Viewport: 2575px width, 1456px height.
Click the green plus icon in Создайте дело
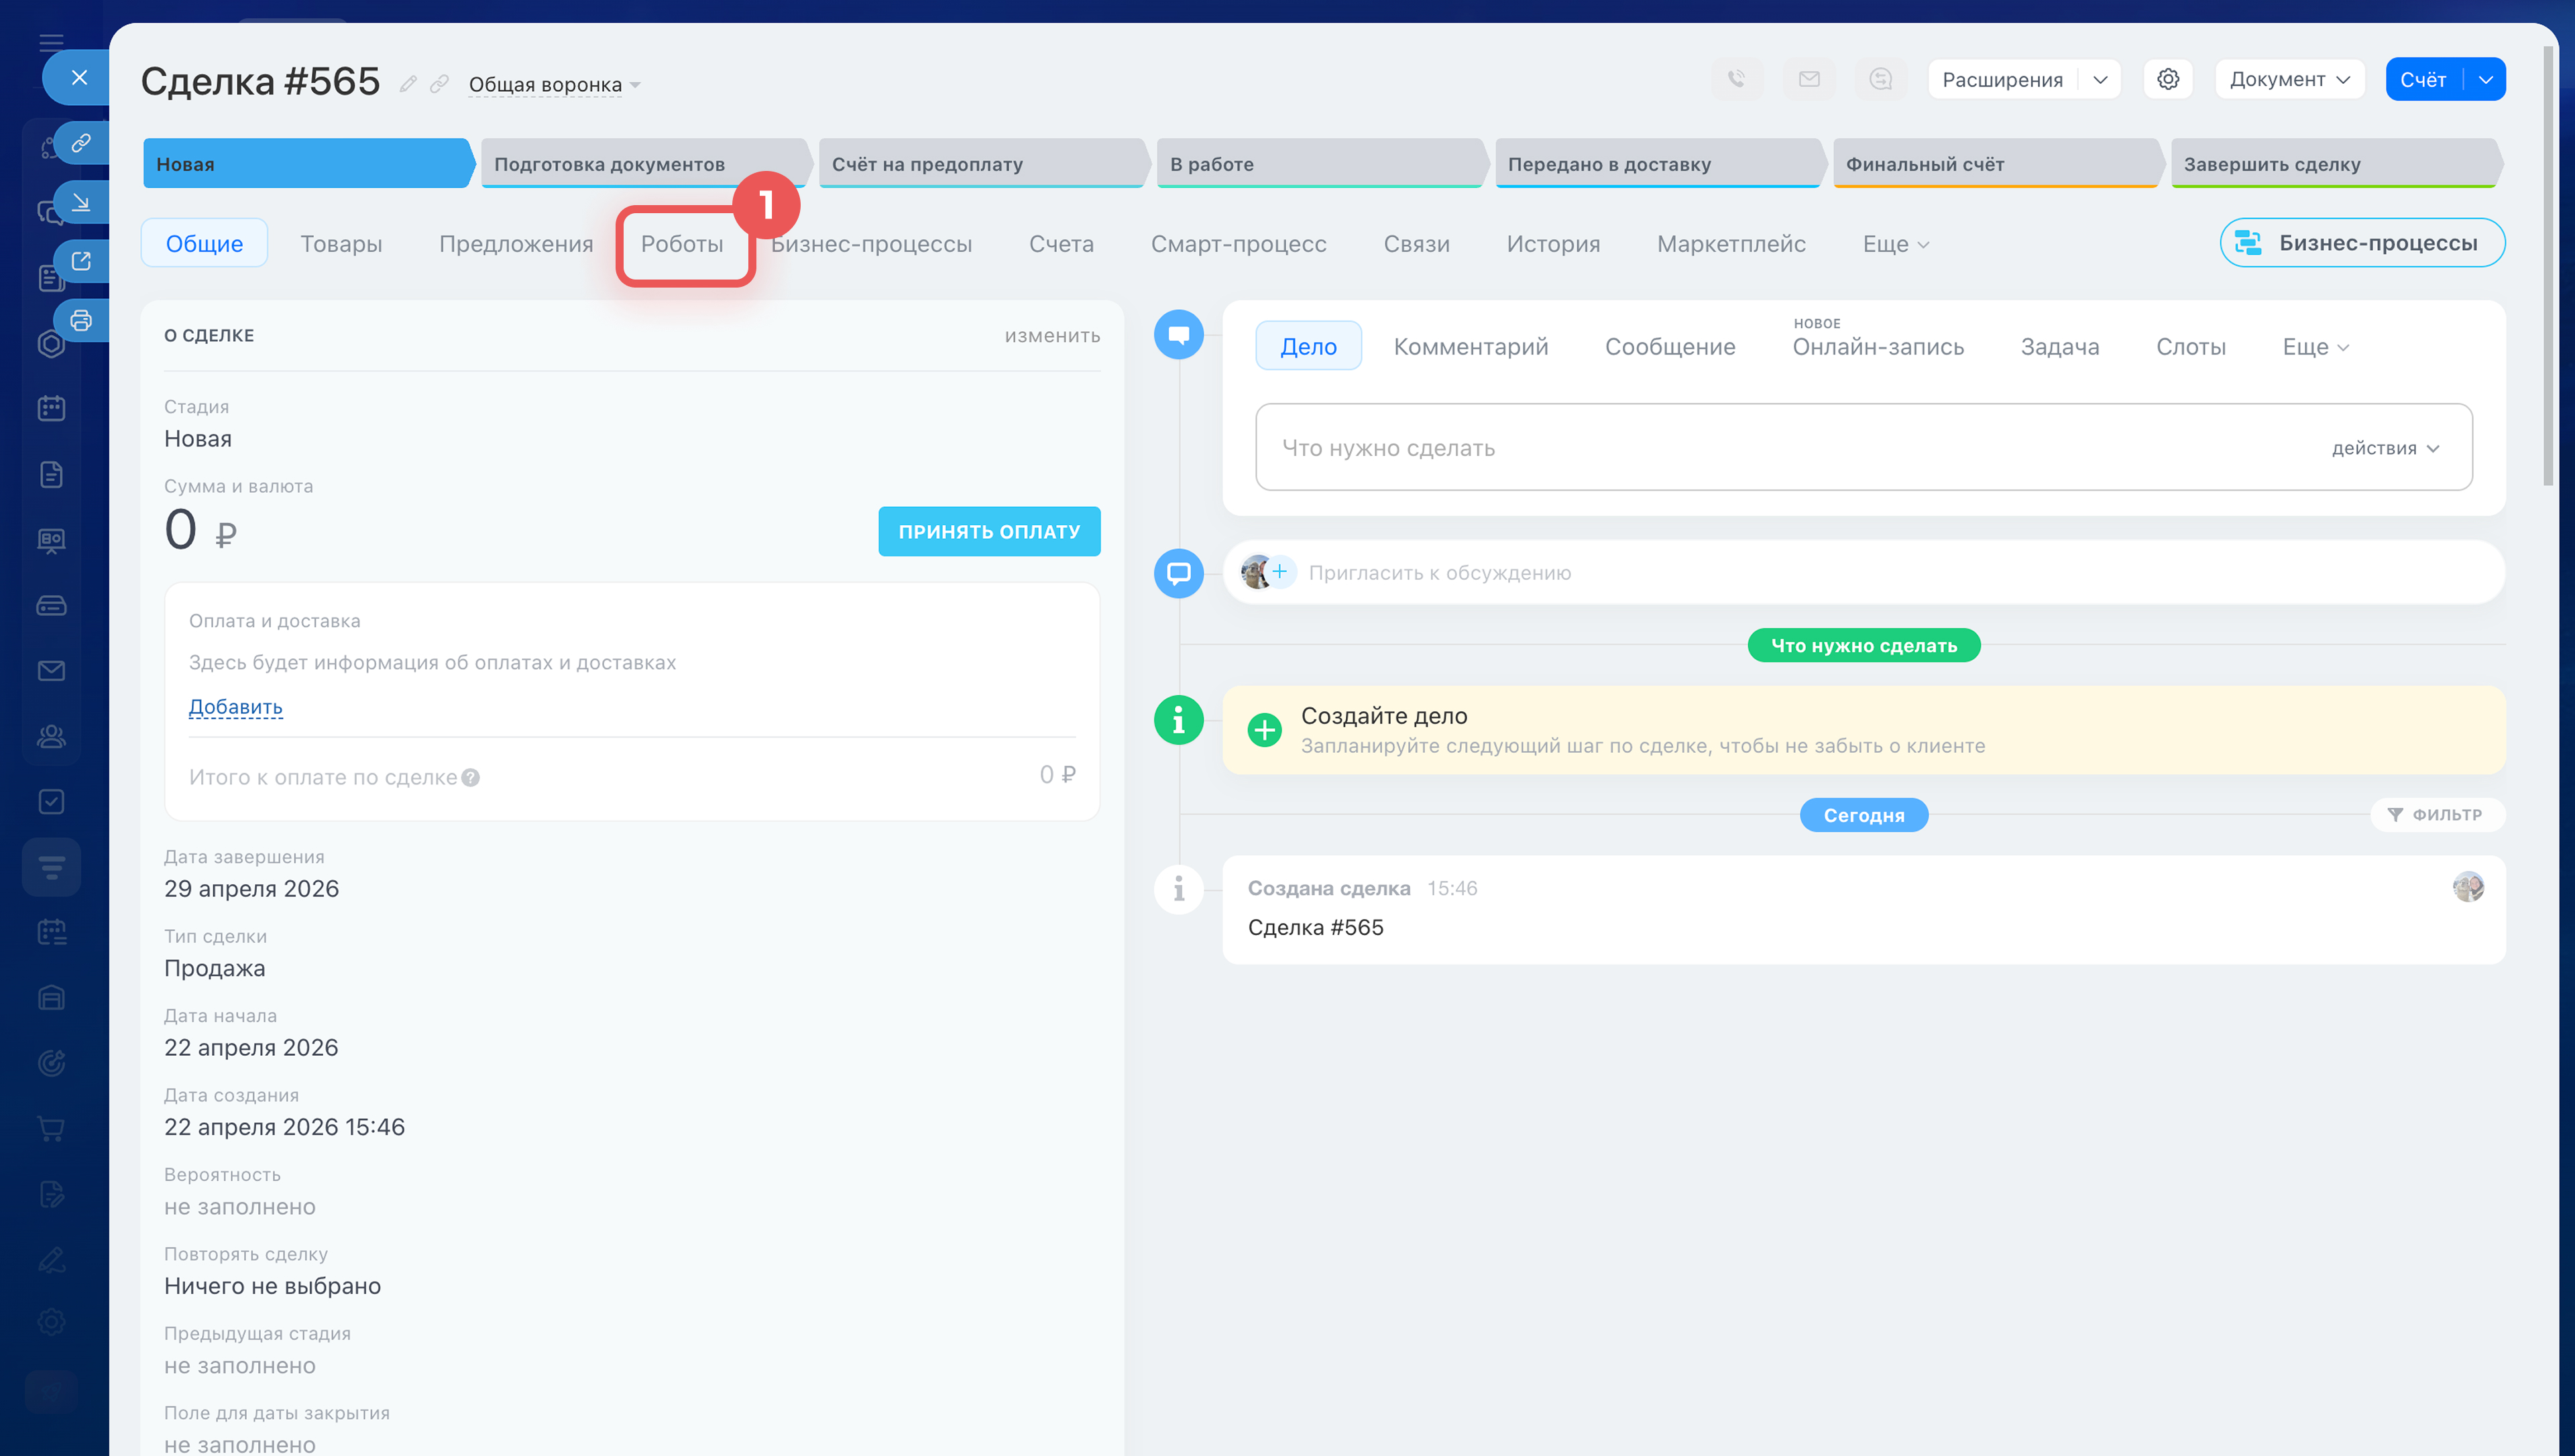point(1264,730)
